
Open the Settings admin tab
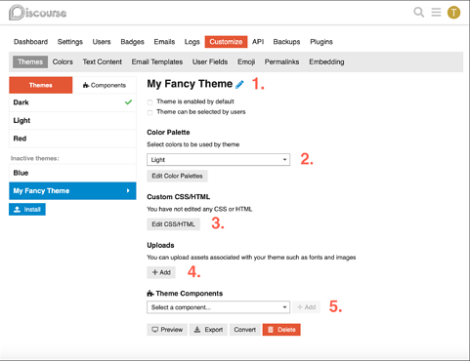tap(70, 42)
